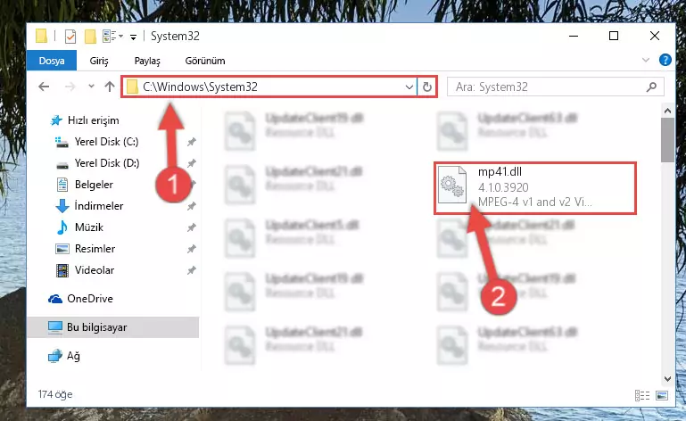Select the mp41.dll file
The width and height of the screenshot is (686, 421).
[x=534, y=187]
